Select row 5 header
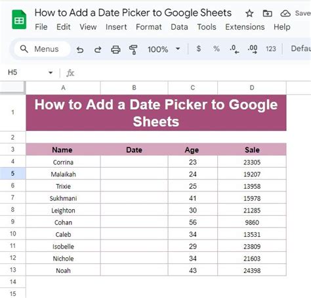The image size is (311, 298). pyautogui.click(x=12, y=174)
